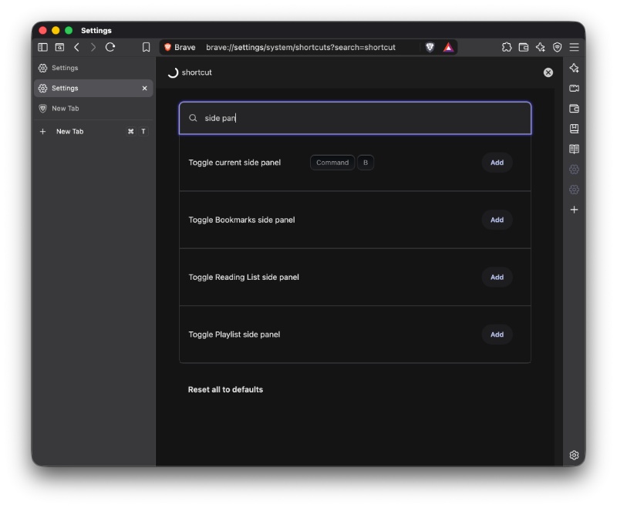
Task: Click the lower dimmed gear icon in sidebar
Action: 574,190
